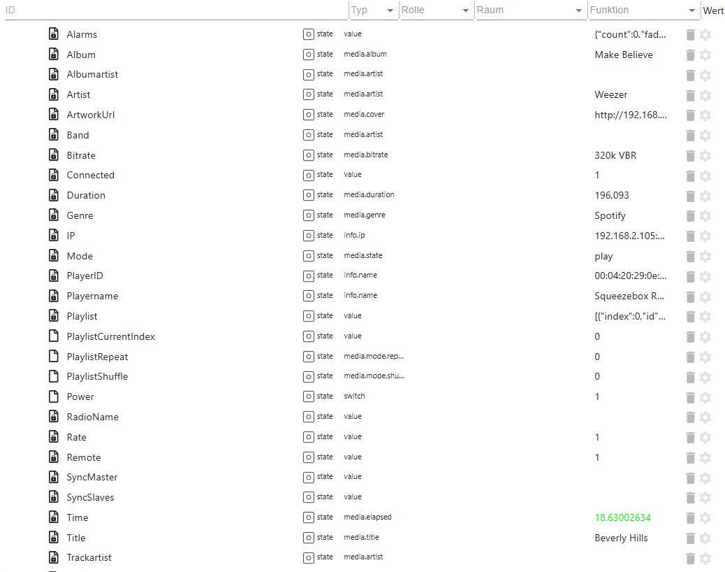Open the Funktion filter dropdown

pos(691,10)
